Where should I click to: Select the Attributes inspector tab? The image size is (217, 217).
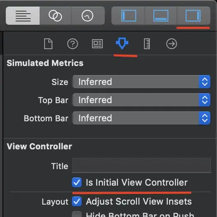[122, 43]
